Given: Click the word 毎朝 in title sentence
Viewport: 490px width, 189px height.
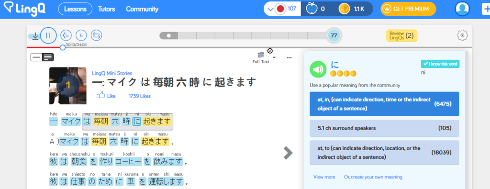Looking at the screenshot, I should pyautogui.click(x=100, y=122).
